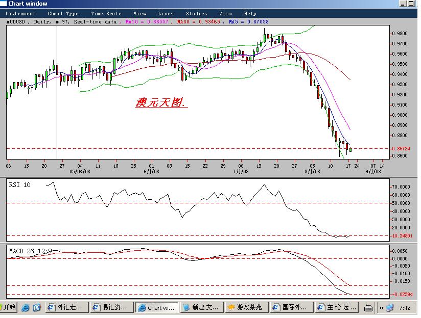
Task: Switch to the 主论坛... taskbar window
Action: (x=337, y=307)
